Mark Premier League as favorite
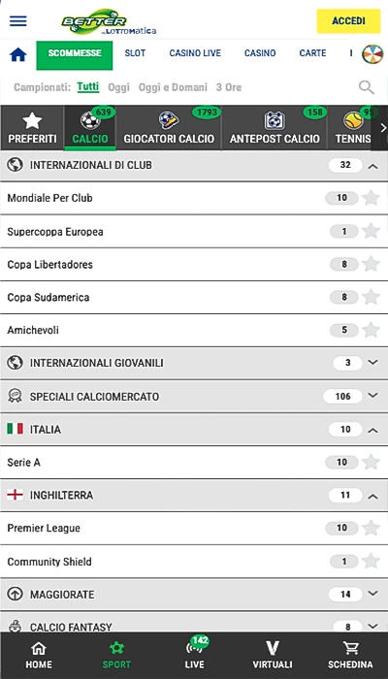Viewport: 388px width, 679px height. pyautogui.click(x=372, y=528)
